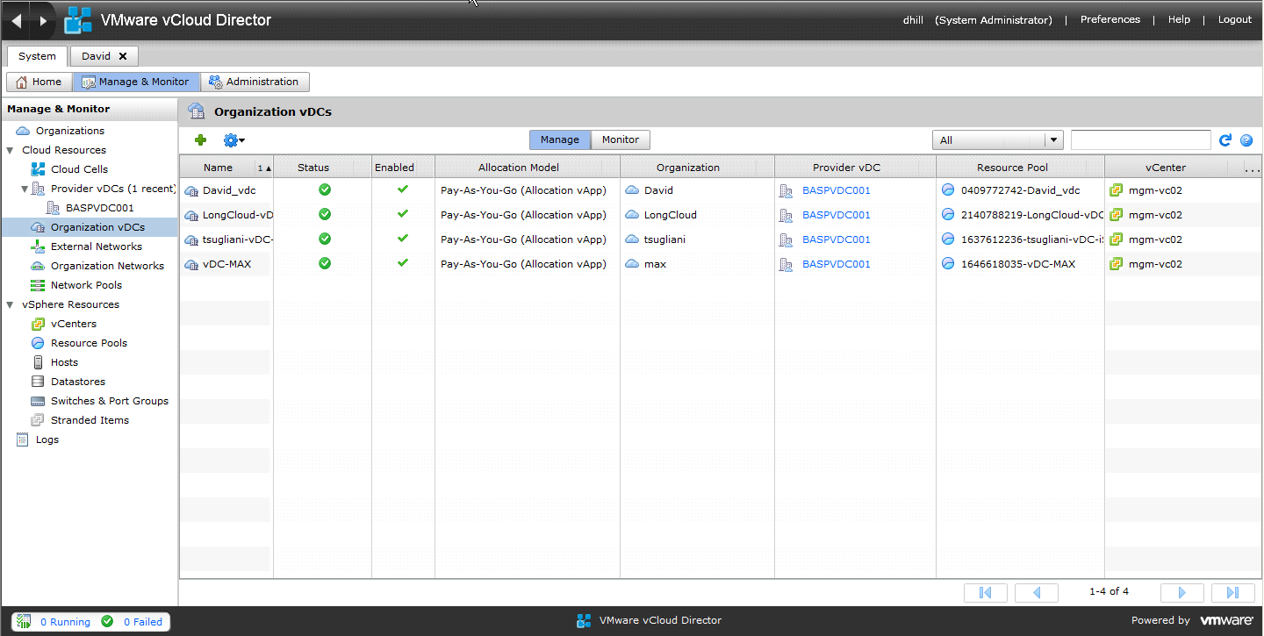Open Organization Networks in sidebar
The width and height of the screenshot is (1264, 636).
[x=107, y=266]
